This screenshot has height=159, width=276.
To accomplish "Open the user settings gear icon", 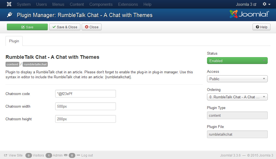I will 264,4.
